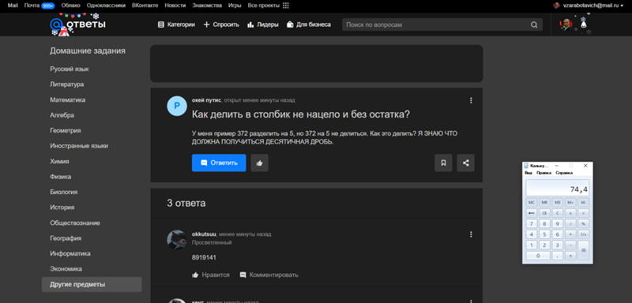The width and height of the screenshot is (632, 303).
Task: Click the user avatar in header
Action: [x=566, y=24]
